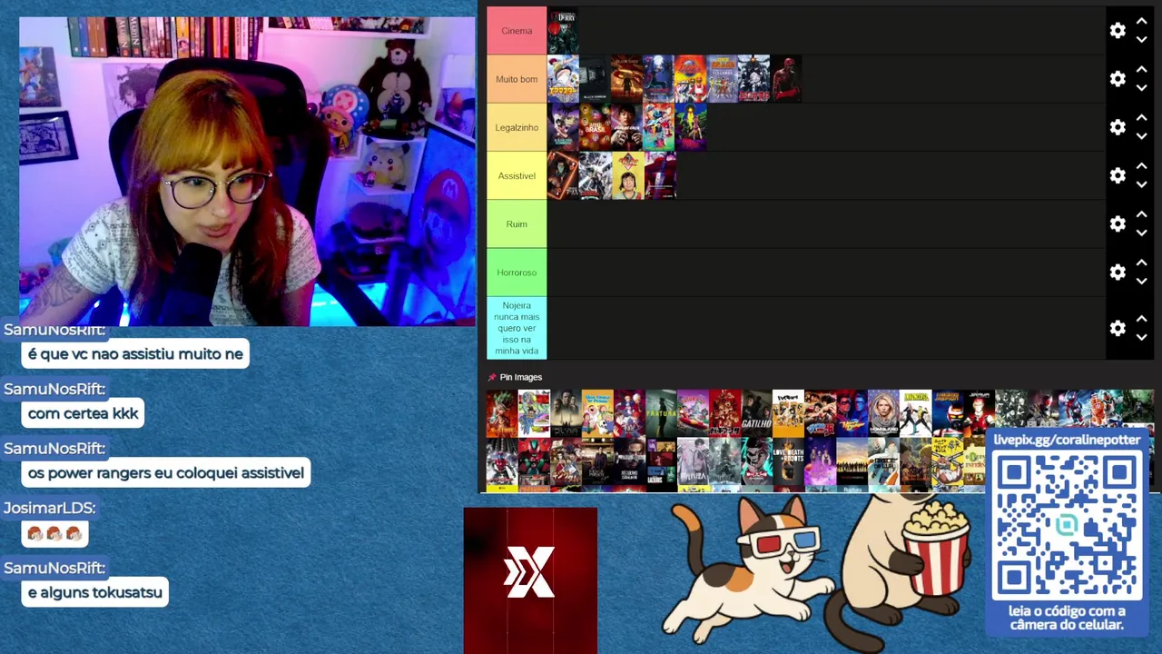
Task: Pick the Invincible yellow poster in pool
Action: point(915,413)
